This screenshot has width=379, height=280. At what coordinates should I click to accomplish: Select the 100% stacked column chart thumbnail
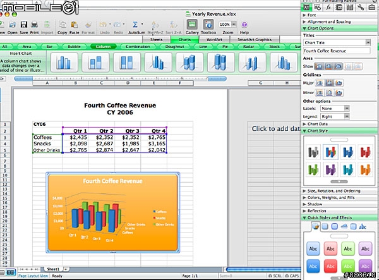[127, 63]
